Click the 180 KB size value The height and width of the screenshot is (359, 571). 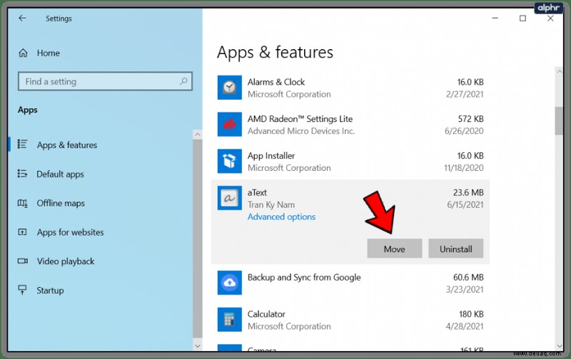[x=471, y=314]
